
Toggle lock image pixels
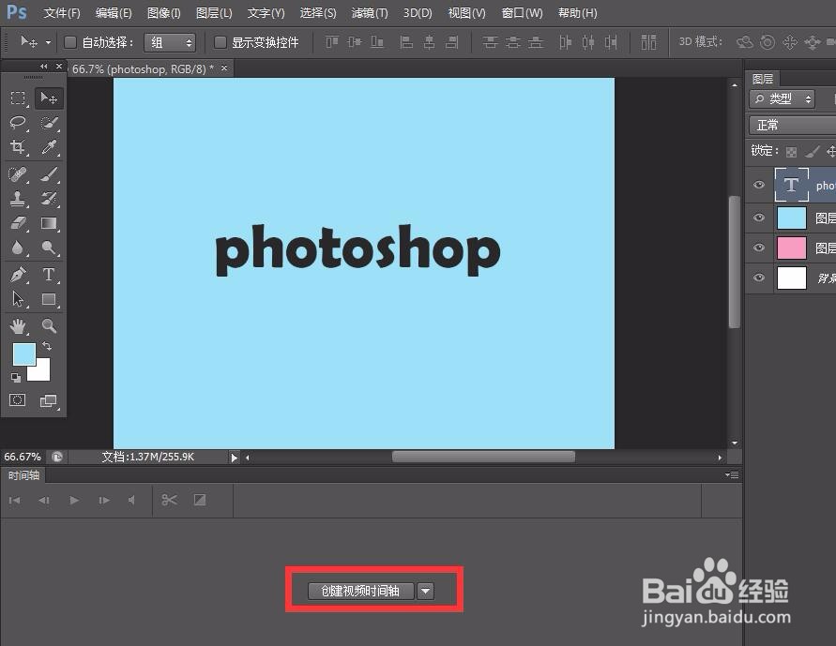point(812,152)
